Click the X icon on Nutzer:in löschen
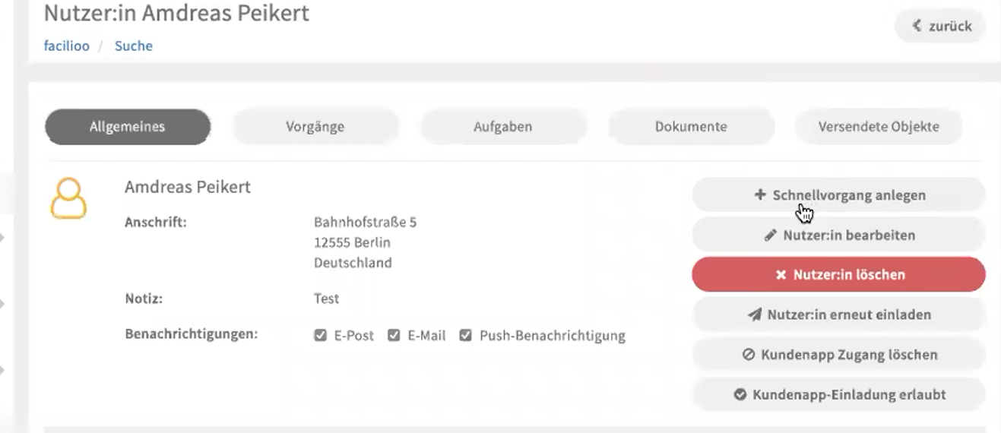 click(781, 275)
